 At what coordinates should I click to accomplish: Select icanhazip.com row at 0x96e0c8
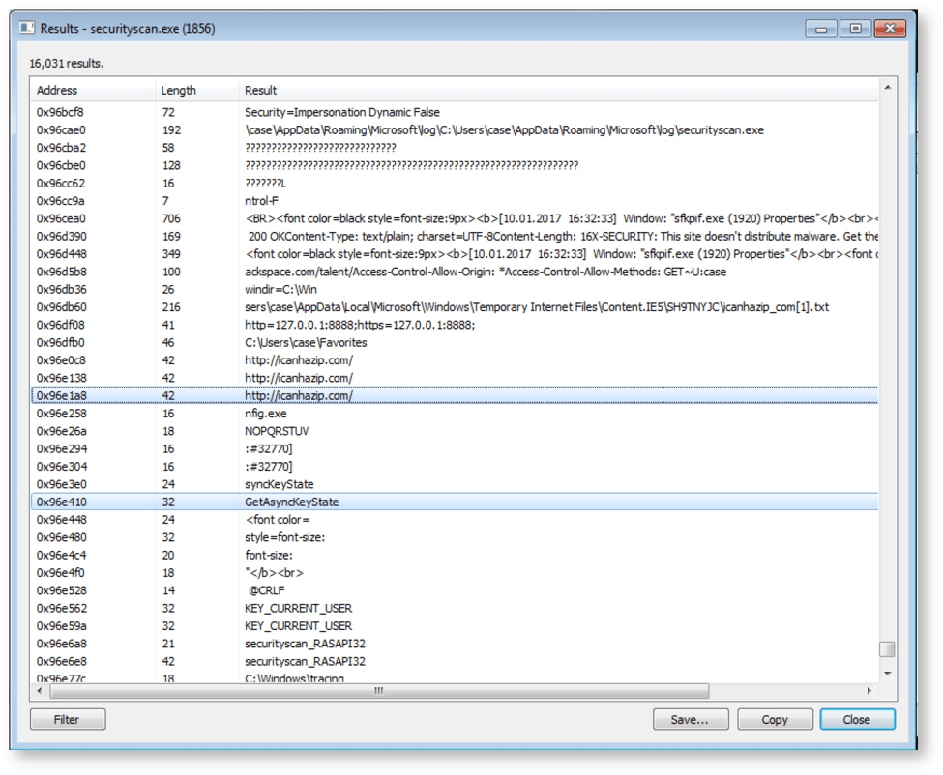click(455, 360)
